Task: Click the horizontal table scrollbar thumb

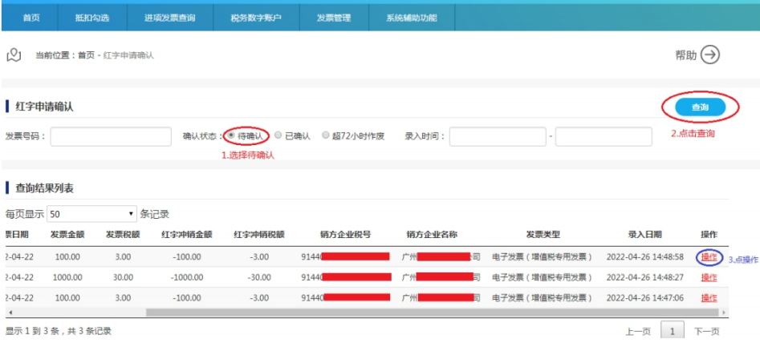Action: tap(433, 313)
